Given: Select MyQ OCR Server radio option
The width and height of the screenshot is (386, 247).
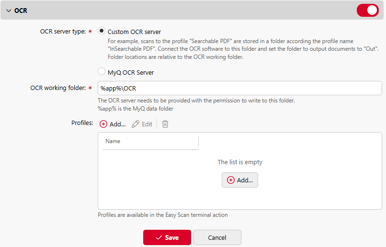Looking at the screenshot, I should point(102,72).
